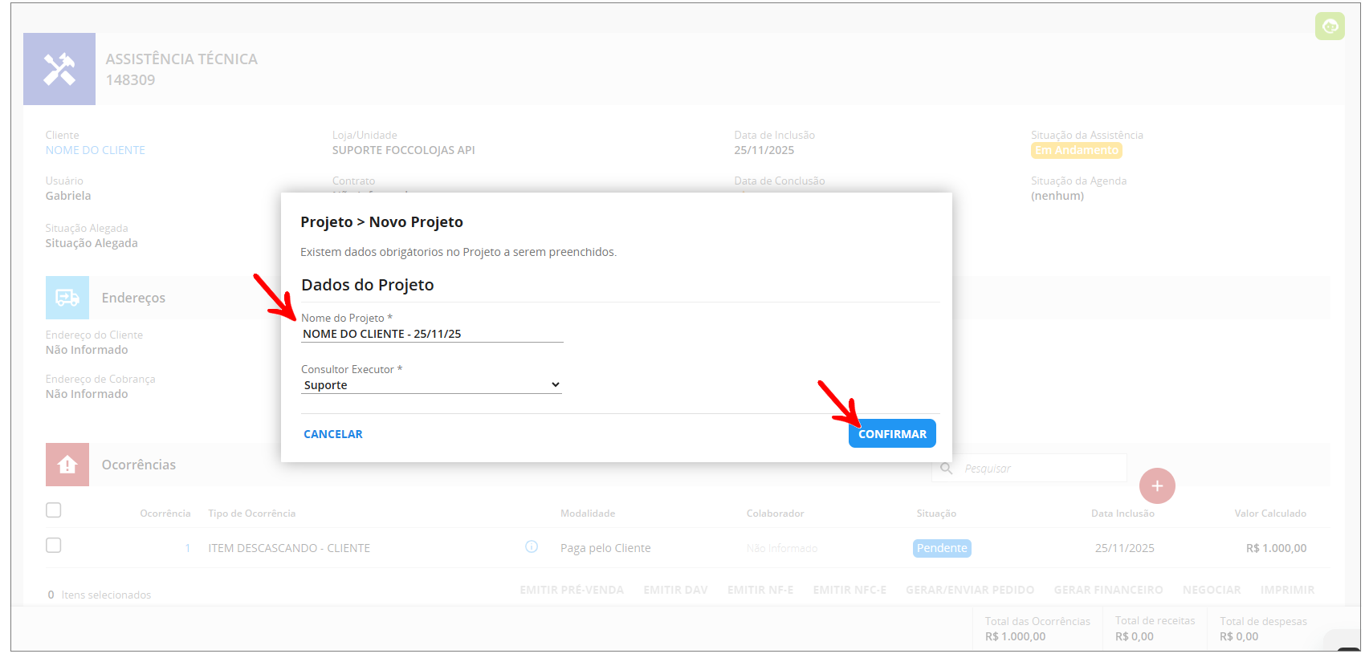The width and height of the screenshot is (1369, 666).
Task: Sort by Modalidade column header
Action: tap(588, 514)
